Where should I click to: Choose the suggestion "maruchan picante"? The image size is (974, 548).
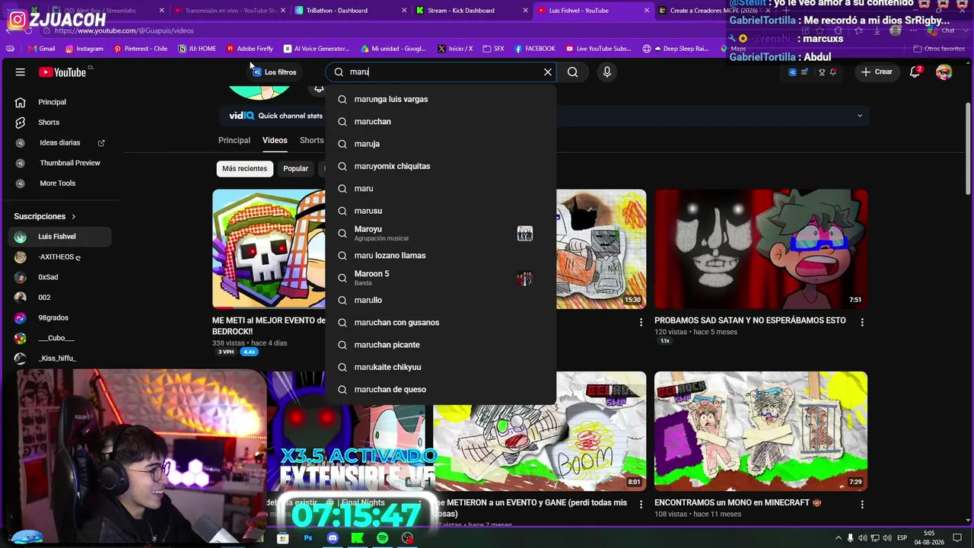(x=441, y=345)
